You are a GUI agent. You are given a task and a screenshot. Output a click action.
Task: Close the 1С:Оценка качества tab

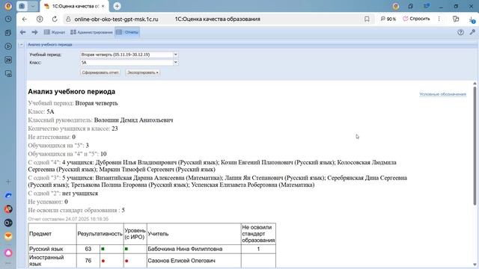point(103,6)
